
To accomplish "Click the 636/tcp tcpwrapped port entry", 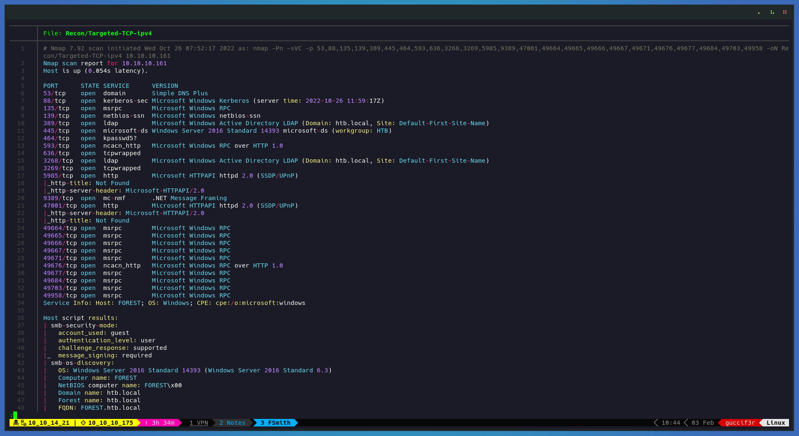I will [x=56, y=153].
